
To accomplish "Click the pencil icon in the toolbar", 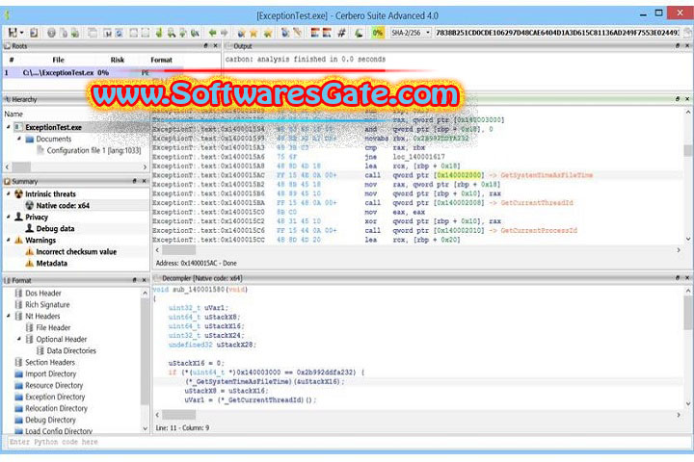I will point(298,33).
